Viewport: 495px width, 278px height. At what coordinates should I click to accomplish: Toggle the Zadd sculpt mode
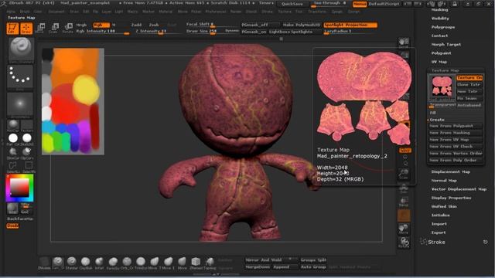click(136, 25)
